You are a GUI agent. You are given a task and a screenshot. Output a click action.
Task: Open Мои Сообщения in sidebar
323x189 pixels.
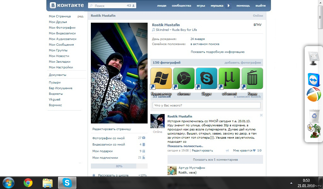coord(61,45)
